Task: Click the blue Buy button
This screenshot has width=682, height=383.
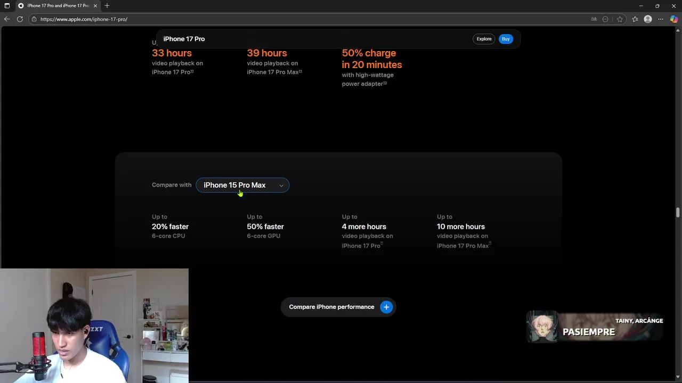Action: point(506,39)
